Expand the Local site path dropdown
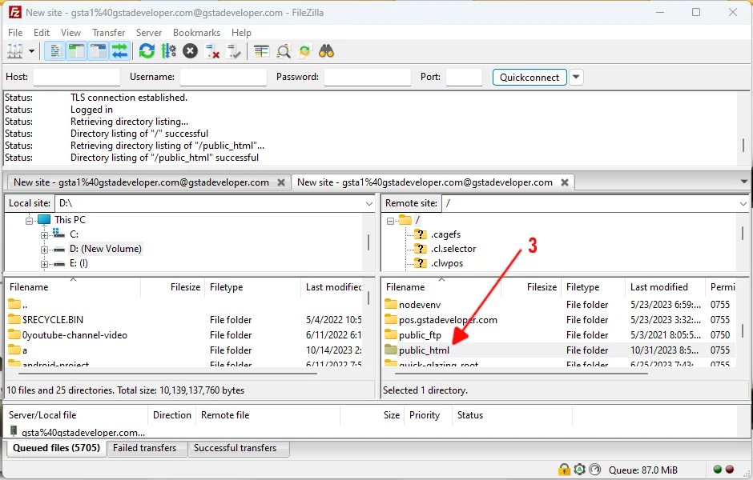753x480 pixels. [x=368, y=204]
